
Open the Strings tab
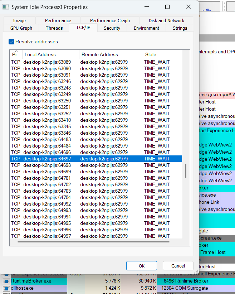coord(180,28)
